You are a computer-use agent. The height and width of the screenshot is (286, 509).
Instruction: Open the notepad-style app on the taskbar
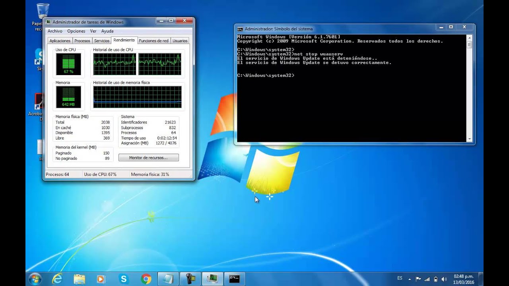pos(168,279)
